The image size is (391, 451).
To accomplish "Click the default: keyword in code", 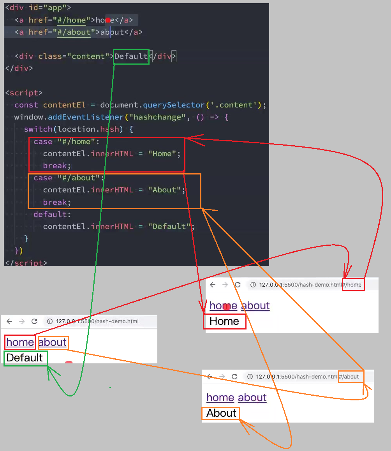I will 52,214.
